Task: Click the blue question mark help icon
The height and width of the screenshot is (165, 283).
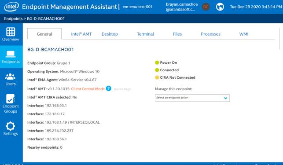Action: tap(108, 88)
